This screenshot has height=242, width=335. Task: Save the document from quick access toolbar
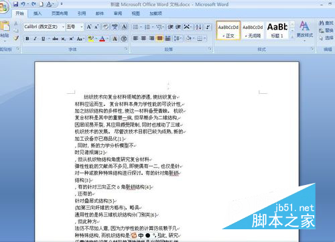point(15,4)
